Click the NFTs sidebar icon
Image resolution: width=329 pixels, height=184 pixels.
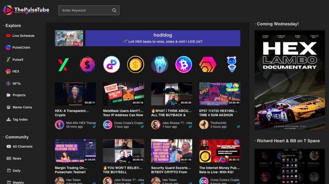pos(8,83)
